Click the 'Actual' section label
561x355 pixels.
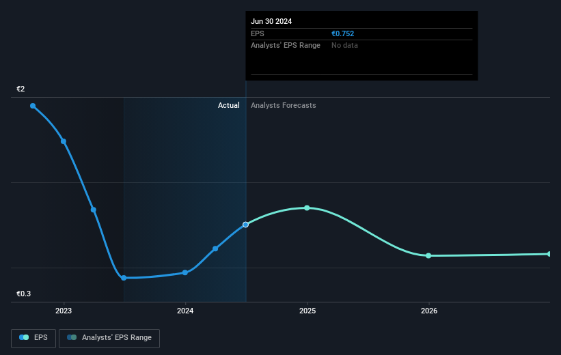229,105
